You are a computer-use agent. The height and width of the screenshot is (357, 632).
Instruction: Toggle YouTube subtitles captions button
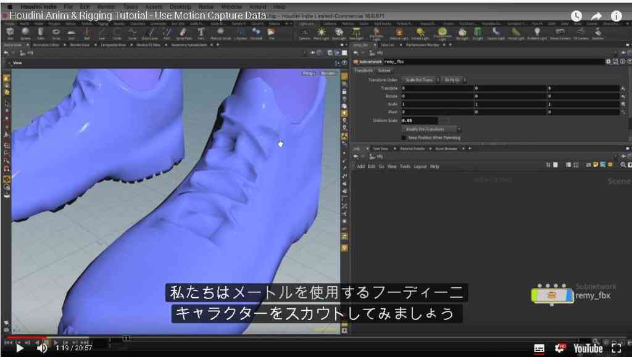click(539, 348)
